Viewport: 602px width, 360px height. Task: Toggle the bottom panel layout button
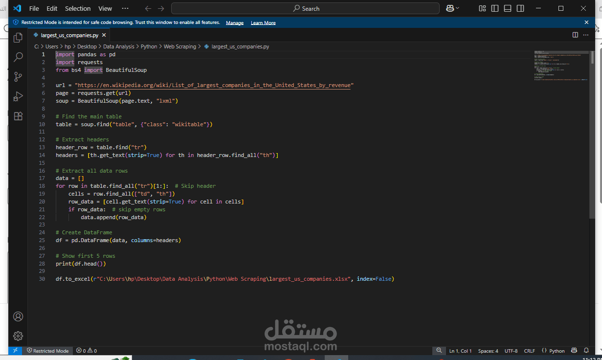(x=508, y=8)
